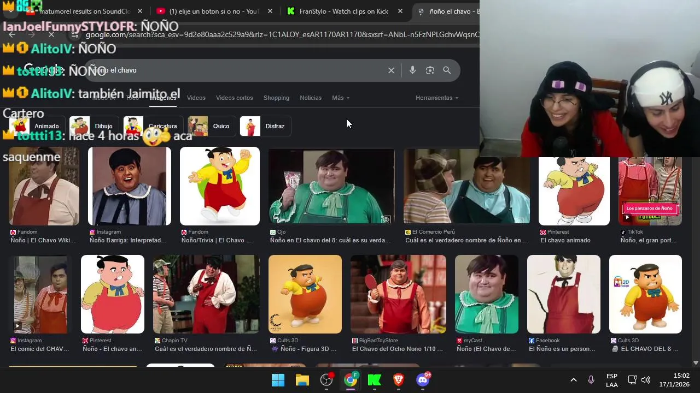Open OBS Studio from taskbar
This screenshot has width=700, height=393.
click(x=326, y=380)
